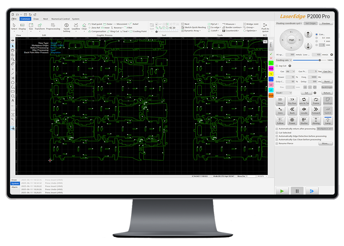344x246 pixels.
Task: Click the Gas On button
Action: [x=327, y=71]
